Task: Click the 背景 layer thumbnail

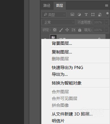Action: [x=53, y=37]
